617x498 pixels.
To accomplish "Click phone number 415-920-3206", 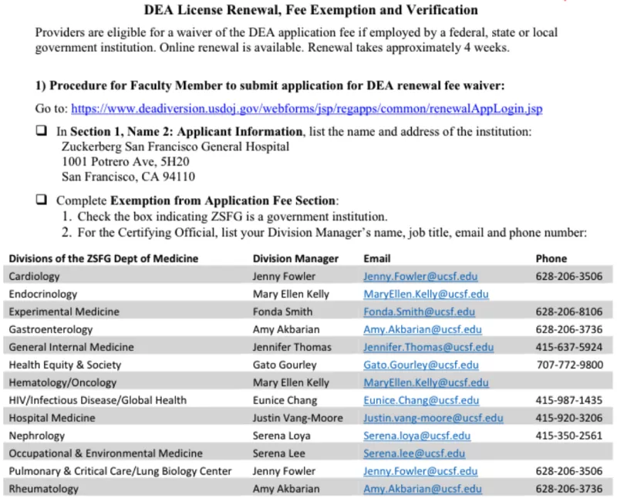I will coord(569,418).
